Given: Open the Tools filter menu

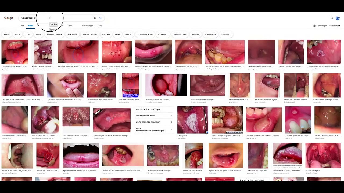Looking at the screenshot, I should [100, 26].
